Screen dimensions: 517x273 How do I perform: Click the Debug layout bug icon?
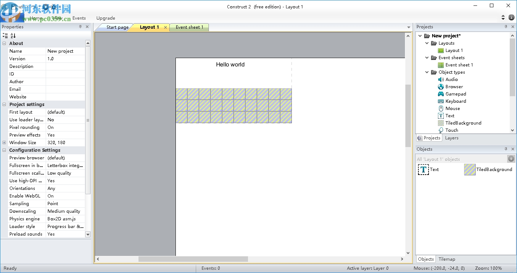click(54, 7)
